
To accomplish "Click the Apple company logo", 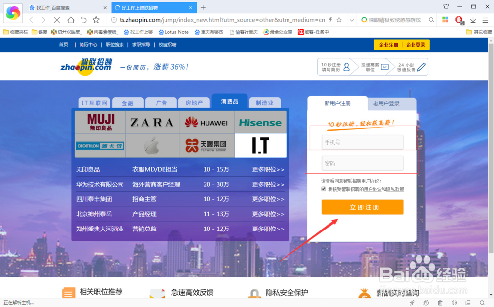I will [x=153, y=146].
